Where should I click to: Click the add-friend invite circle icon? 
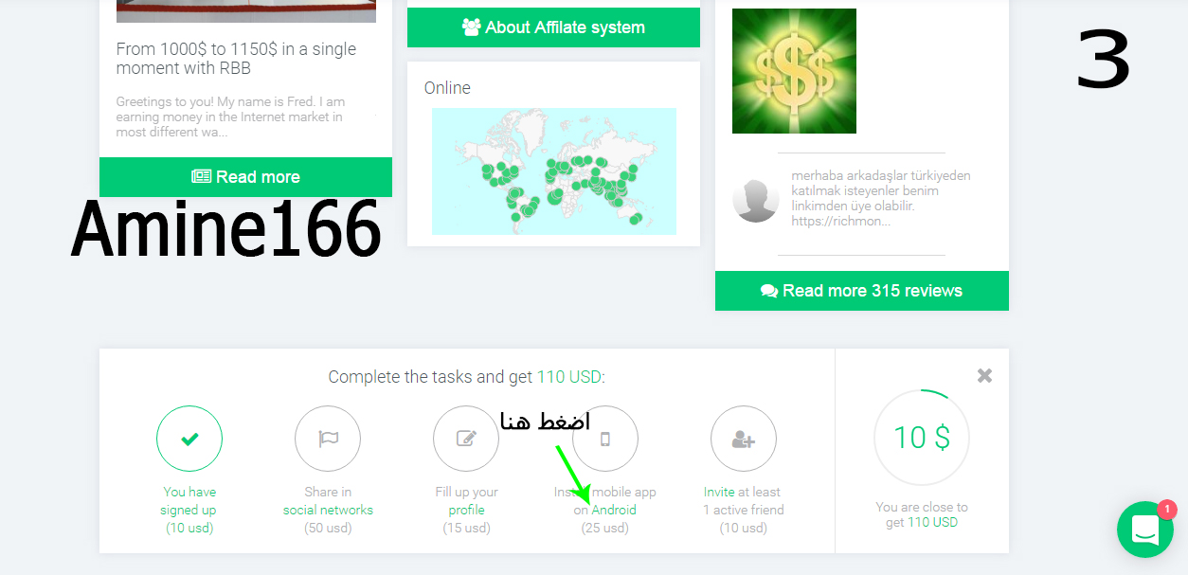[x=744, y=439]
